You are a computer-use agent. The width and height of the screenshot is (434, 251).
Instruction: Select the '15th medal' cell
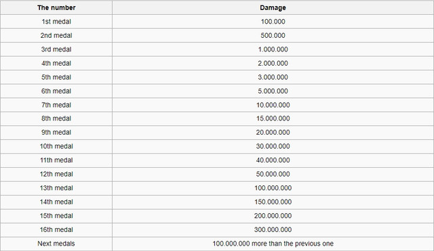pos(56,216)
